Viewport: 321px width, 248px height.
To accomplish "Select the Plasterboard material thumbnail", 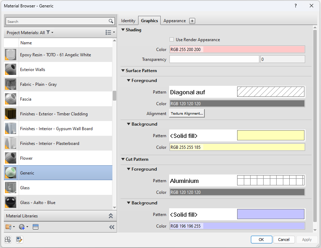I will point(11,143).
